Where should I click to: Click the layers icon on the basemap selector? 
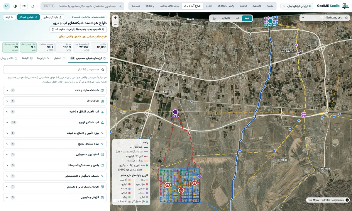coord(346,18)
